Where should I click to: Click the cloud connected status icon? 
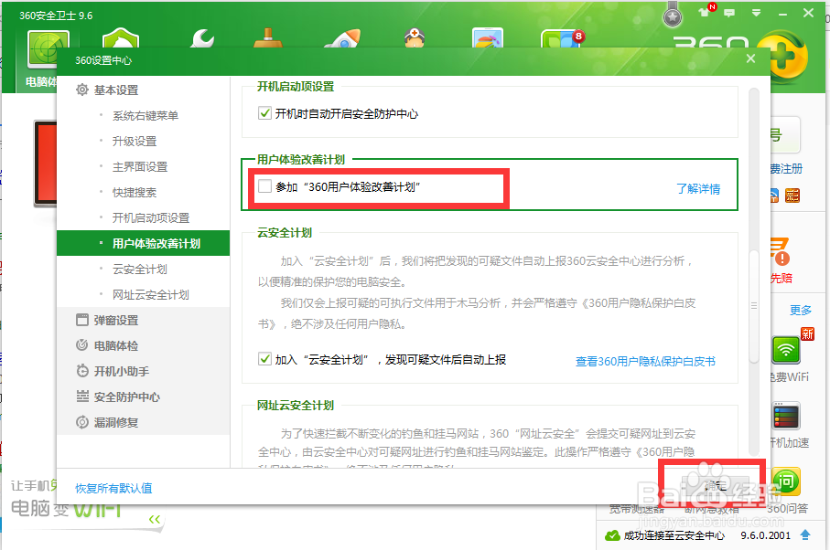coord(612,535)
